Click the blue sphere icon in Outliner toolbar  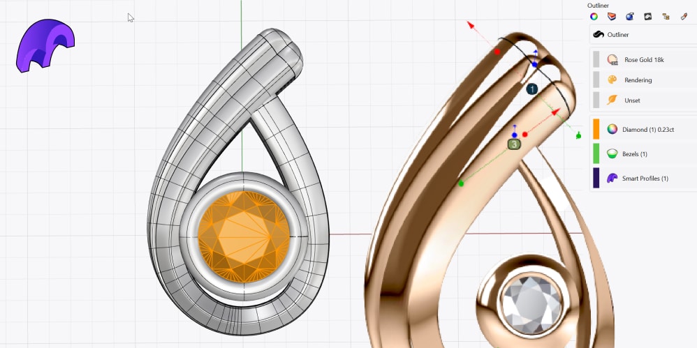[x=630, y=16]
